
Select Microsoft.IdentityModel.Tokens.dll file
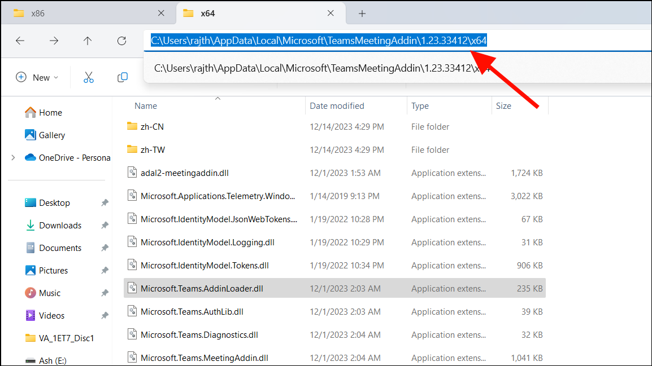[x=334, y=265]
